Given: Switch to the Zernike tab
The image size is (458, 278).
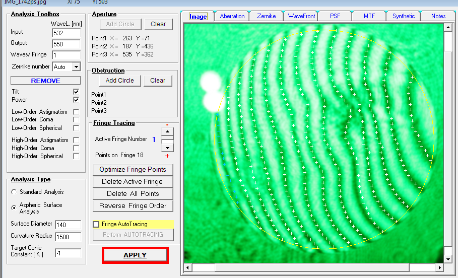Looking at the screenshot, I should 266,16.
